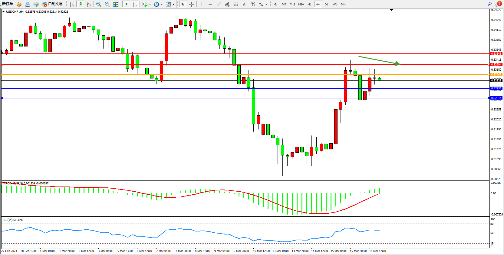Screen dimensions: 504x255
Task: Tile chart windows icon
Action: [116, 4]
